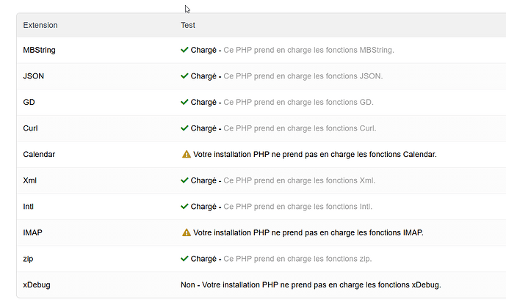
Task: Click the Extension column header
Action: pyautogui.click(x=40, y=25)
